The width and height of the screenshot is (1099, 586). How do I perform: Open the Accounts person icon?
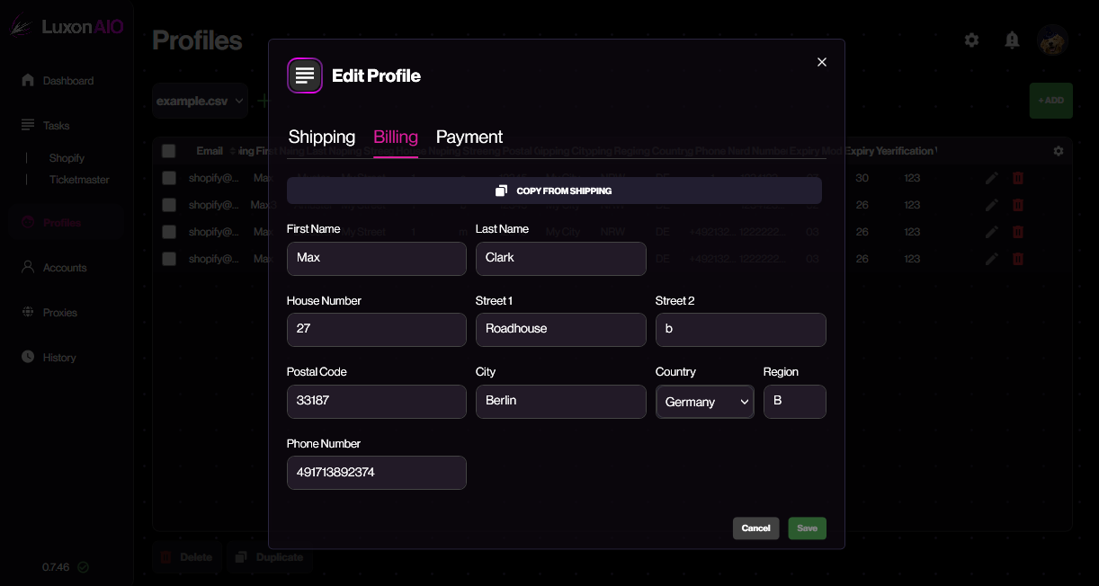coord(28,268)
